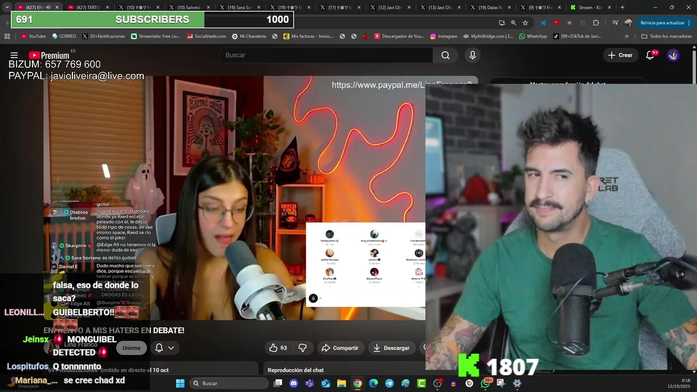Image resolution: width=697 pixels, height=392 pixels.
Task: Open Telegram from the taskbar
Action: (x=389, y=383)
